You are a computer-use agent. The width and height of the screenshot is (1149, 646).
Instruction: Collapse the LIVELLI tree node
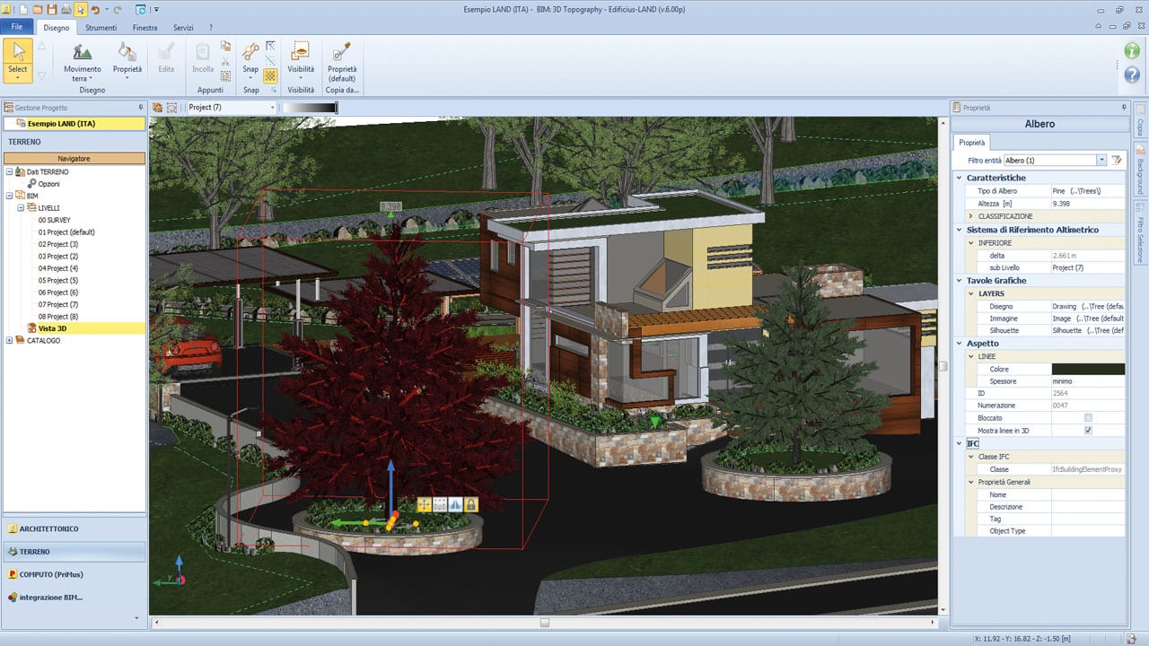pos(20,207)
